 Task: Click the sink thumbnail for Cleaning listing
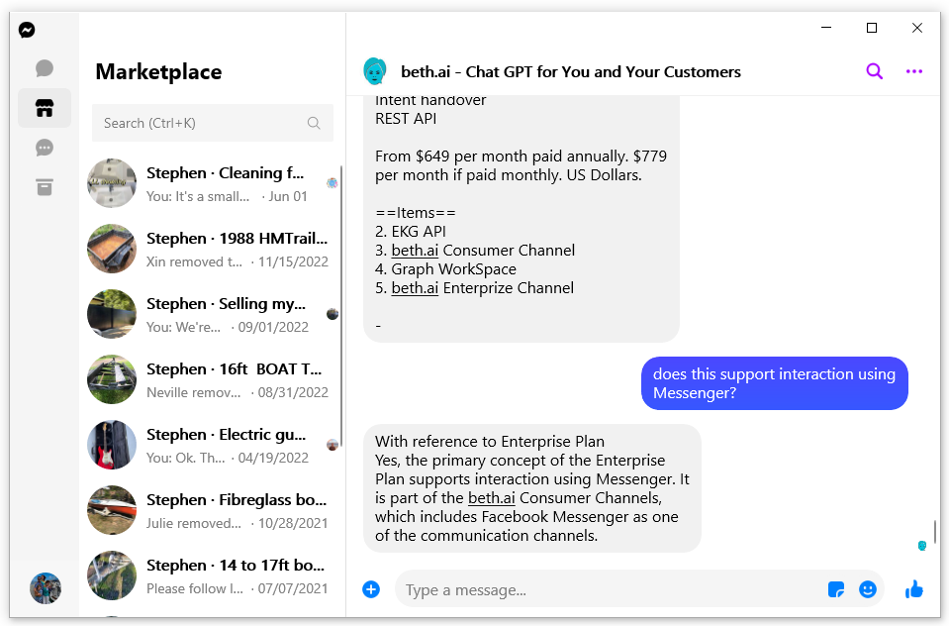coord(112,183)
